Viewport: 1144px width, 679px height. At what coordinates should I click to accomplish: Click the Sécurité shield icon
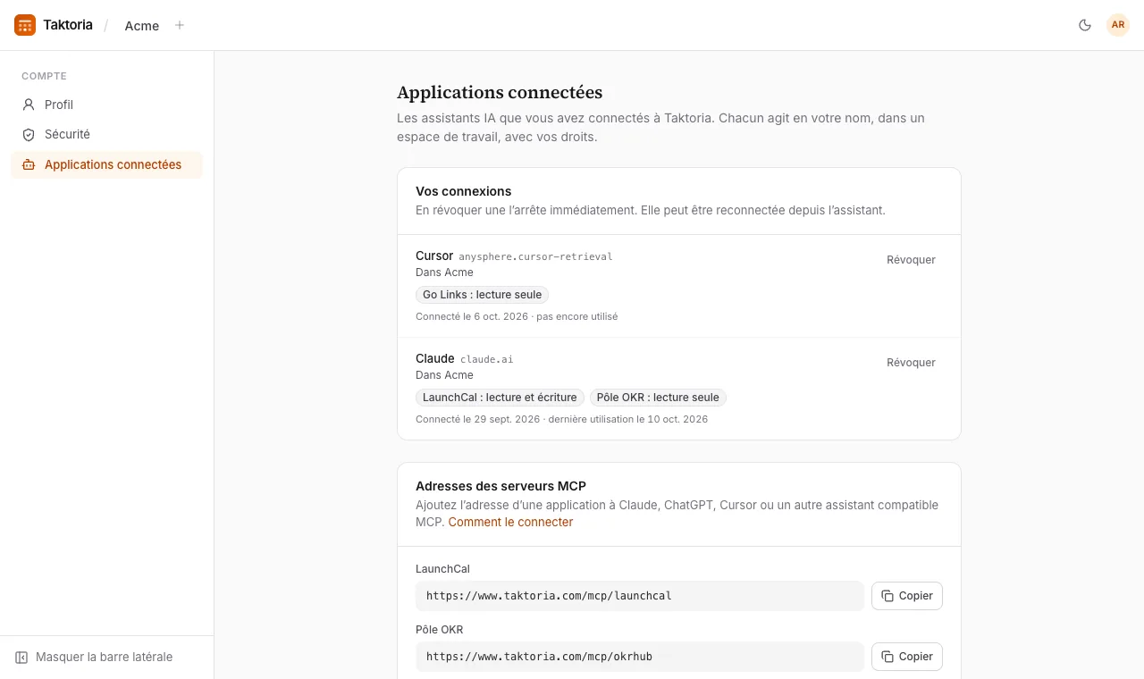29,134
